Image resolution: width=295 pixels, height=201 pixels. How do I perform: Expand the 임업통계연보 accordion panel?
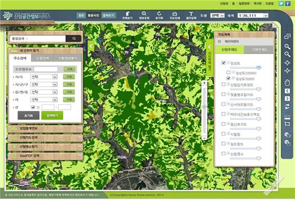[x=45, y=129]
